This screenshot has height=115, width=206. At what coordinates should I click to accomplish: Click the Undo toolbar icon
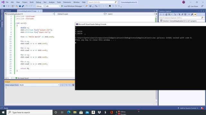click(27, 6)
